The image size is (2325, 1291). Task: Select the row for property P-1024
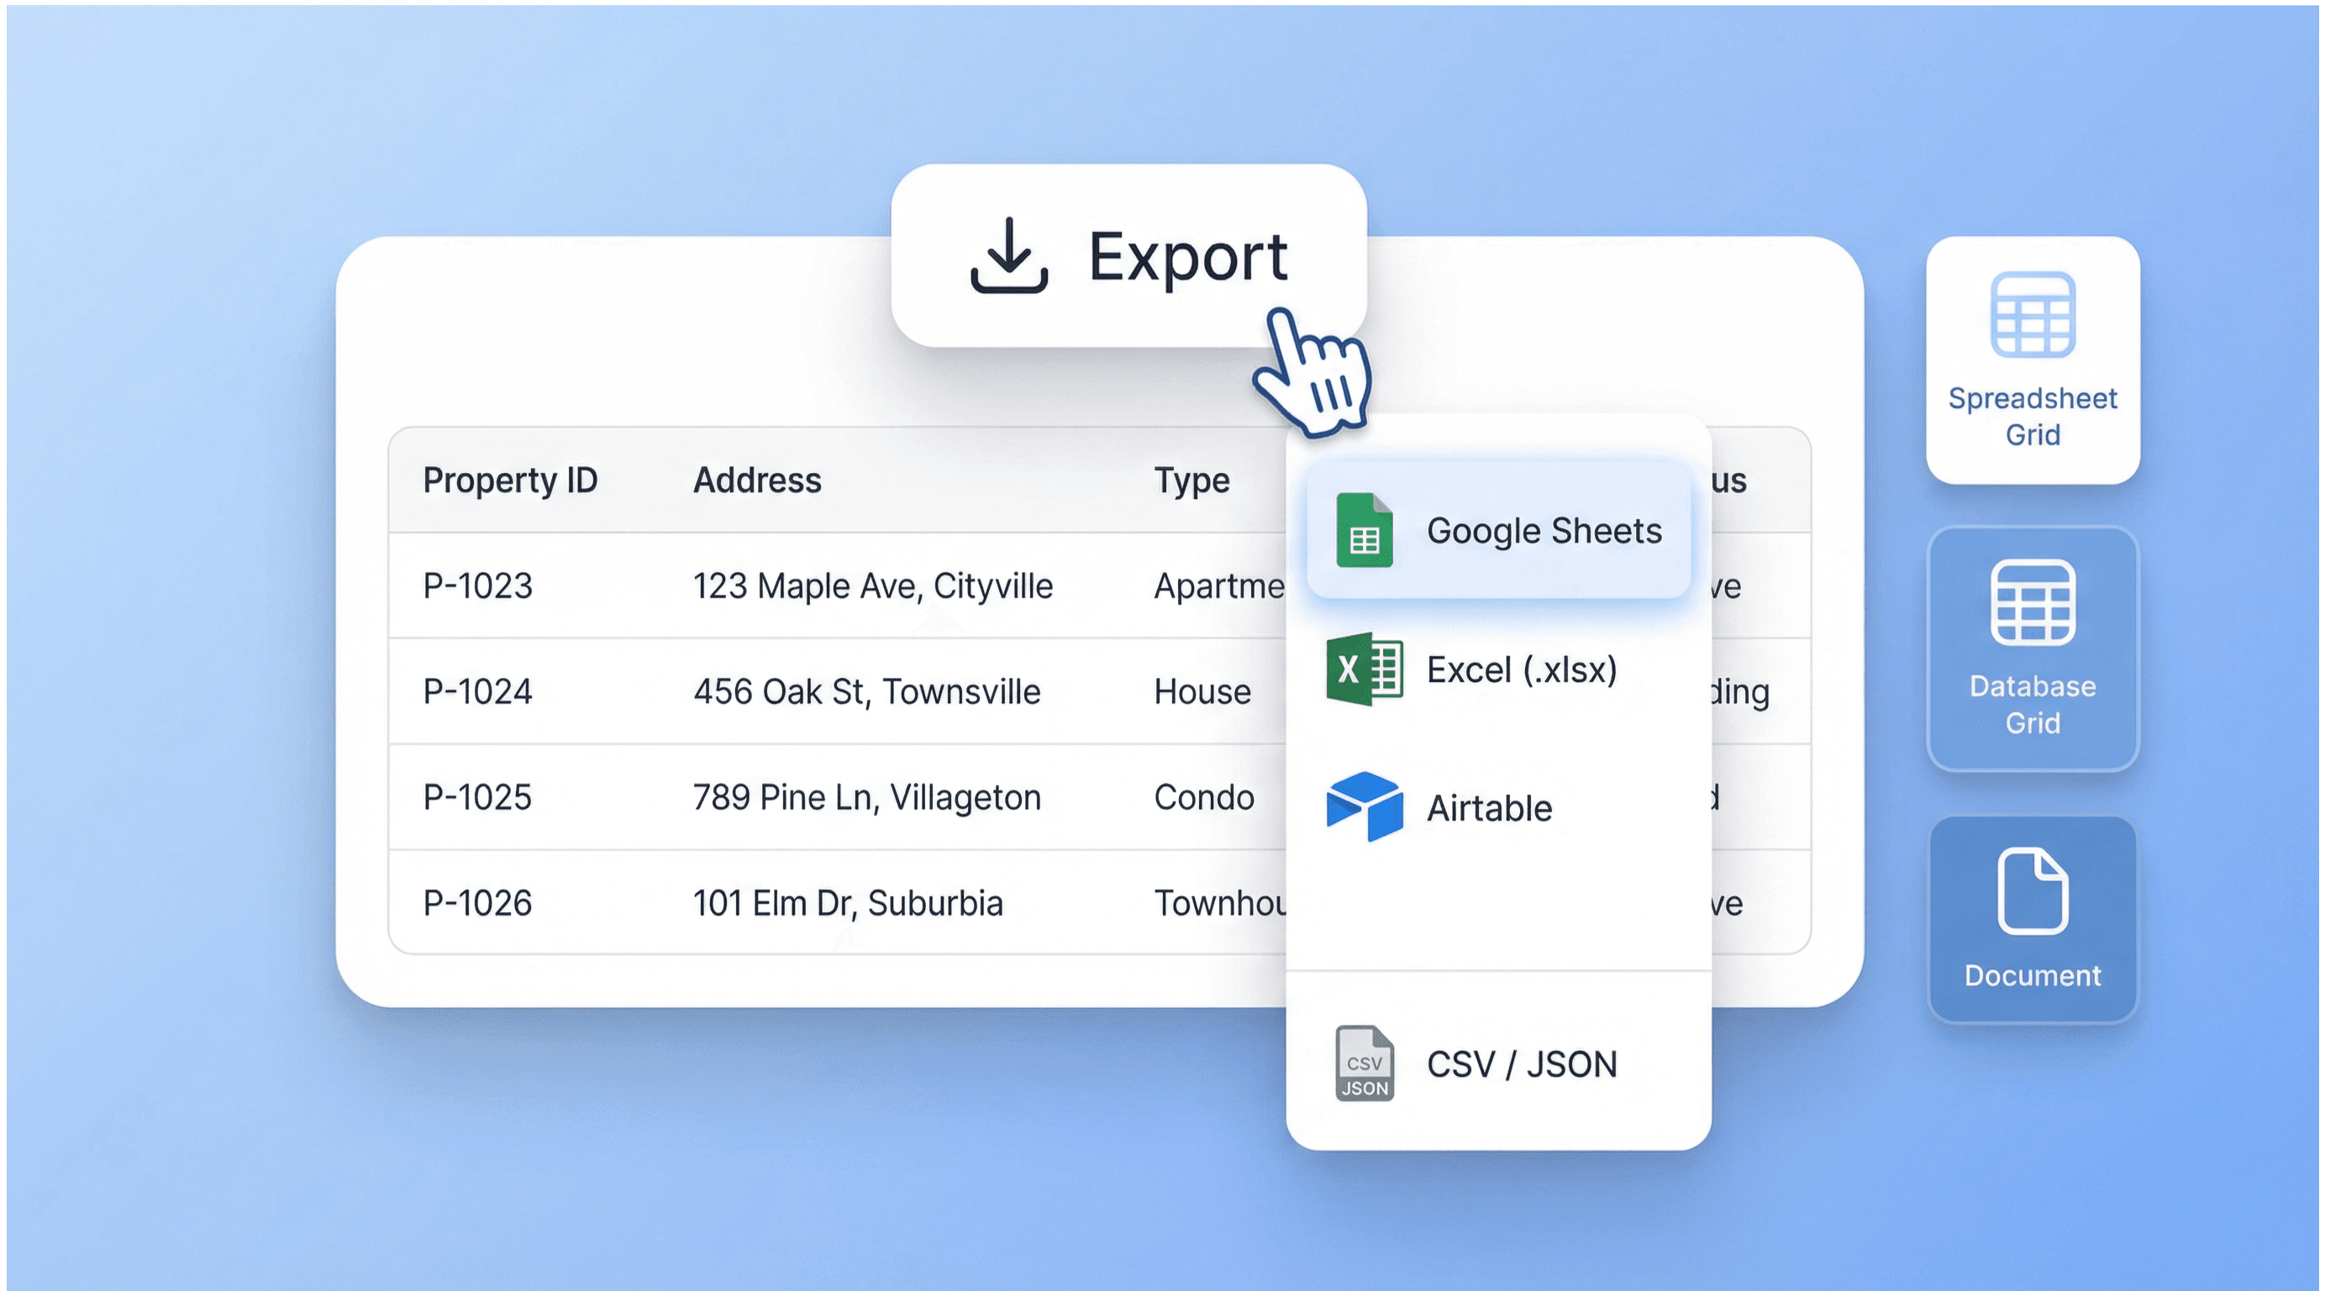pyautogui.click(x=813, y=691)
